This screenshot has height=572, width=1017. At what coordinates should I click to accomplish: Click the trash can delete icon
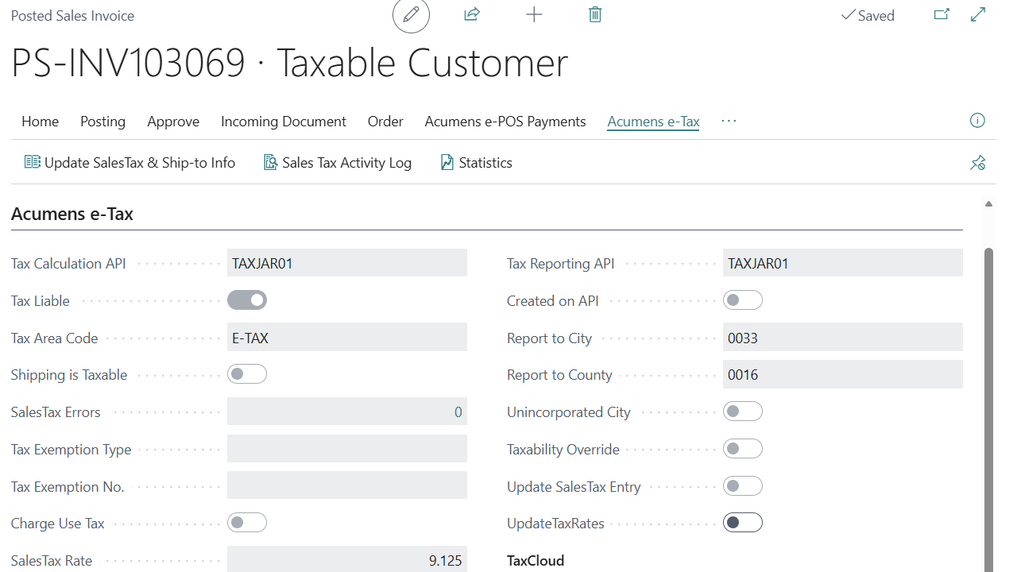click(595, 15)
